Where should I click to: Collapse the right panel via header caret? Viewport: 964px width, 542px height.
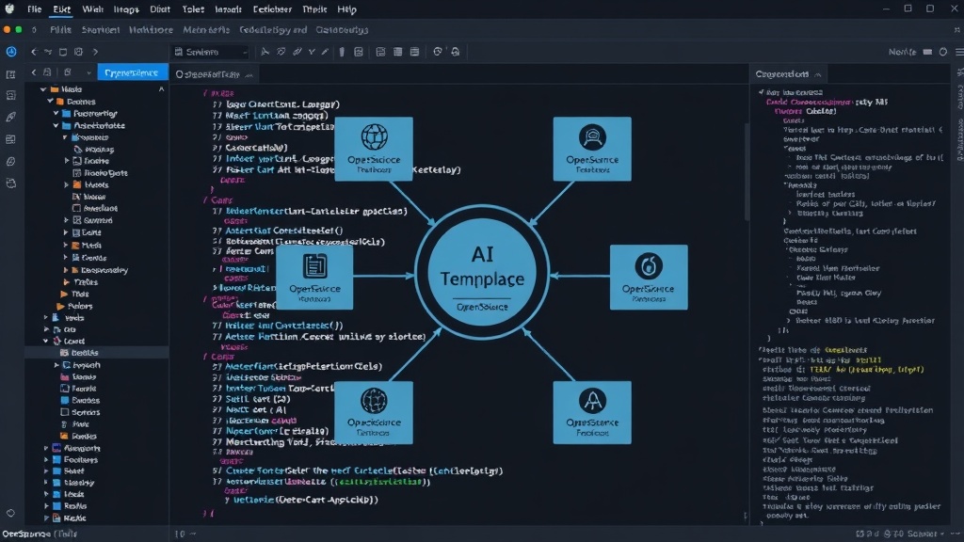pyautogui.click(x=818, y=74)
